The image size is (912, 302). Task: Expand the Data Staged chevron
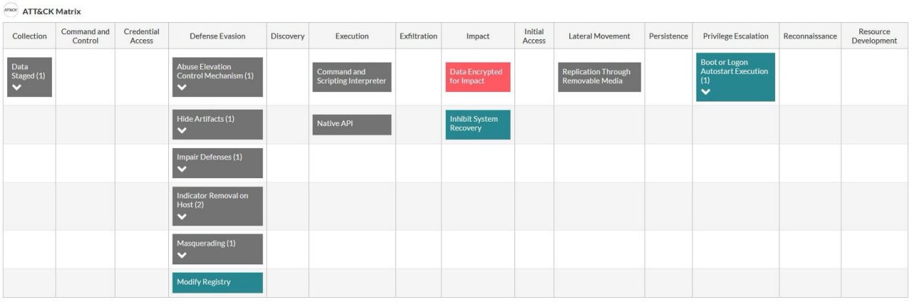tap(17, 87)
